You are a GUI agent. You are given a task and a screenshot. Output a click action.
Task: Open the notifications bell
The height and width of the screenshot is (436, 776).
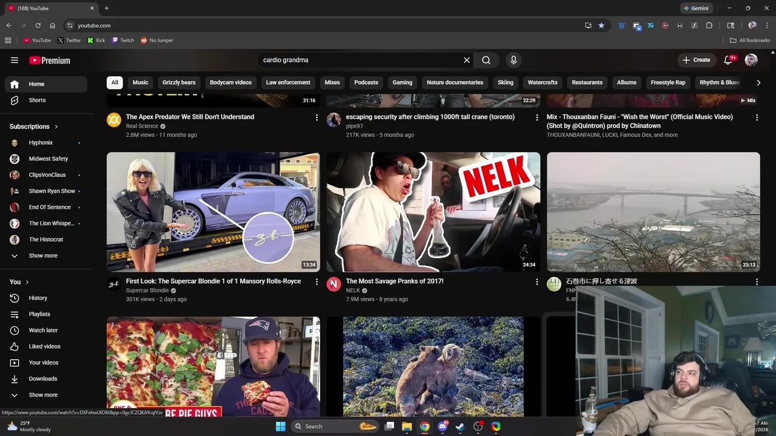click(729, 60)
